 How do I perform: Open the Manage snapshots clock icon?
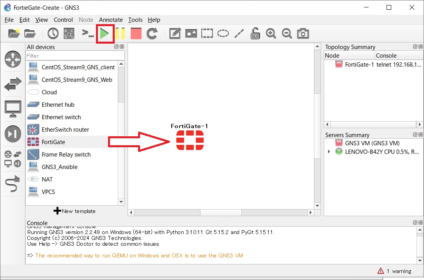pyautogui.click(x=53, y=33)
